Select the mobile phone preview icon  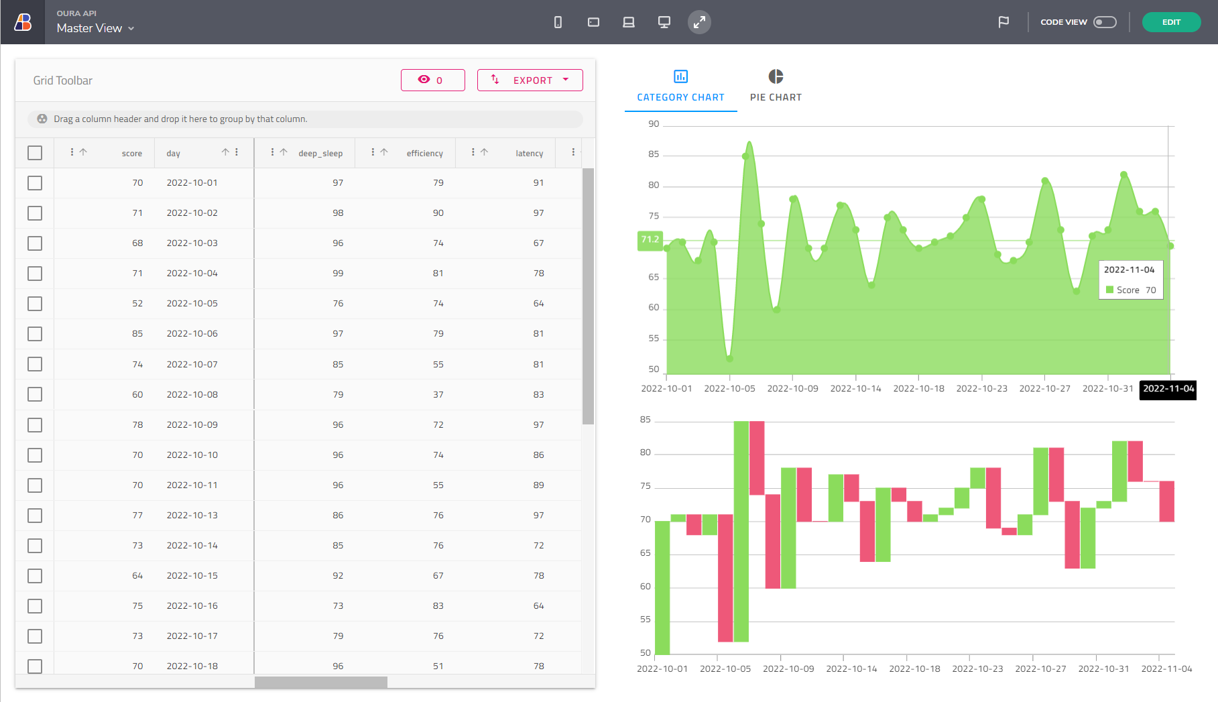pos(558,22)
